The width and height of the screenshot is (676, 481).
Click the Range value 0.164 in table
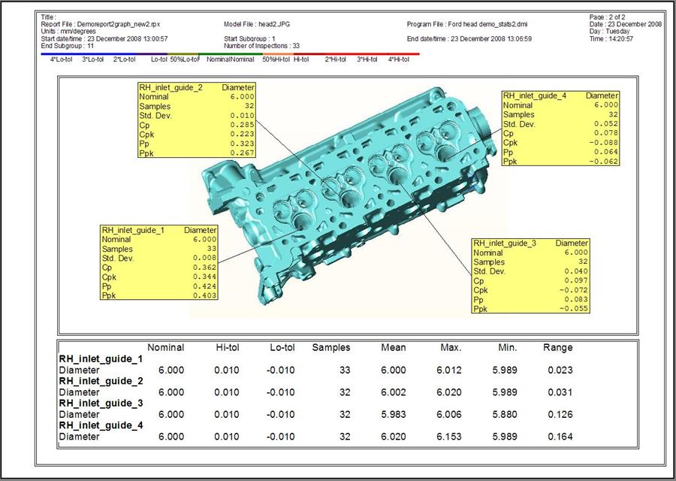pos(560,437)
